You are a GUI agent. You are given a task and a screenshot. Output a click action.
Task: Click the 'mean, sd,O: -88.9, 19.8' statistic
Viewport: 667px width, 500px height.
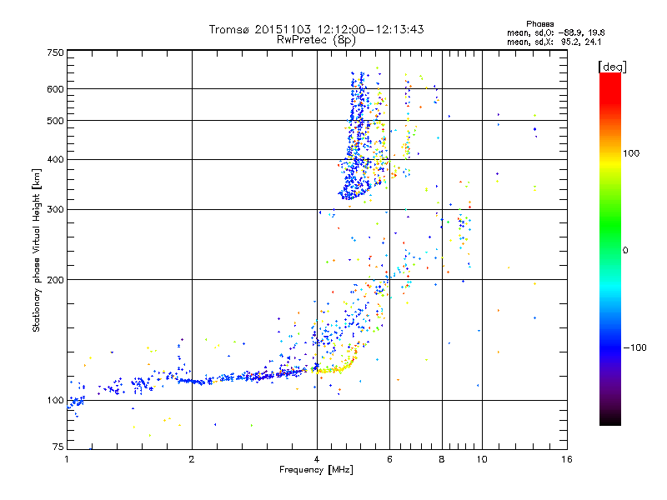point(555,32)
